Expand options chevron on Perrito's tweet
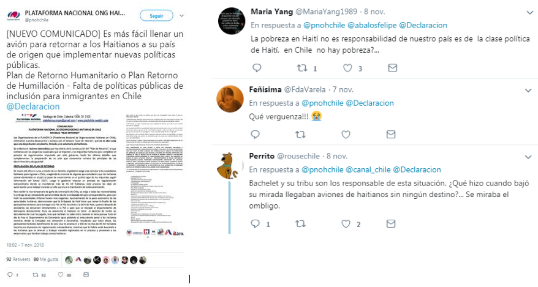The height and width of the screenshot is (287, 538). coord(528,157)
